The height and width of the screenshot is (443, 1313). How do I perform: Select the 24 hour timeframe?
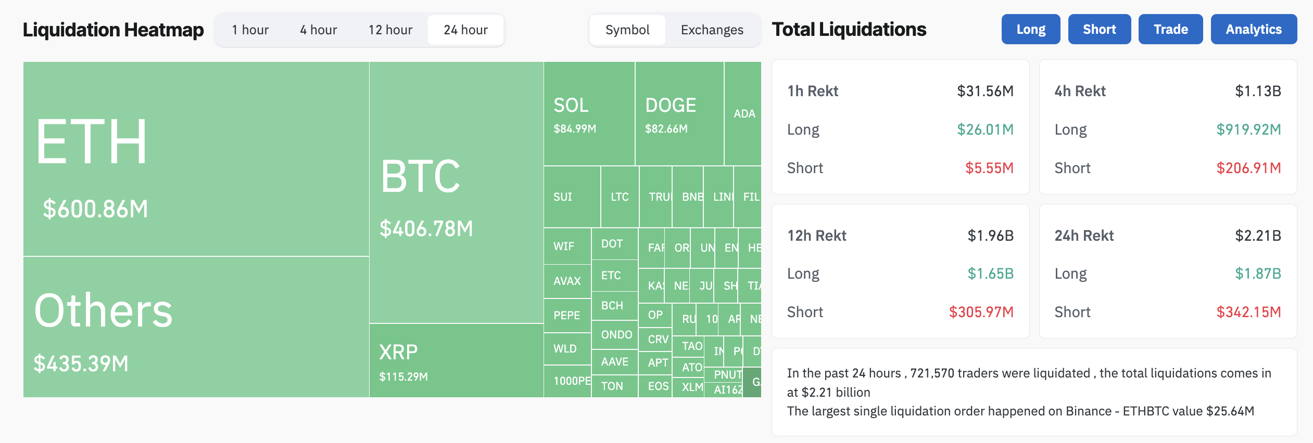[465, 30]
